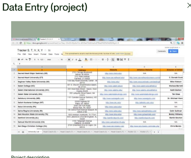Switch to the Gmail browser tab
191x158 pixels.
click(23, 39)
